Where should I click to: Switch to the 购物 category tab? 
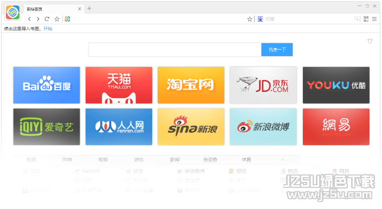coord(67,160)
